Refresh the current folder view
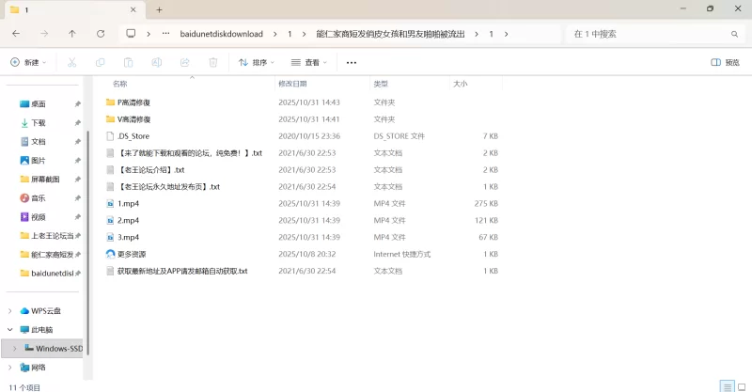 pyautogui.click(x=101, y=34)
